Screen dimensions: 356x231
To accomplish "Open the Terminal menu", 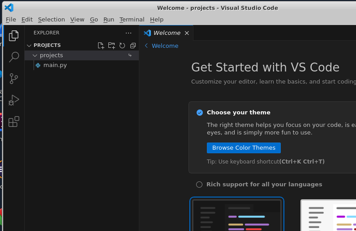I will pos(132,20).
